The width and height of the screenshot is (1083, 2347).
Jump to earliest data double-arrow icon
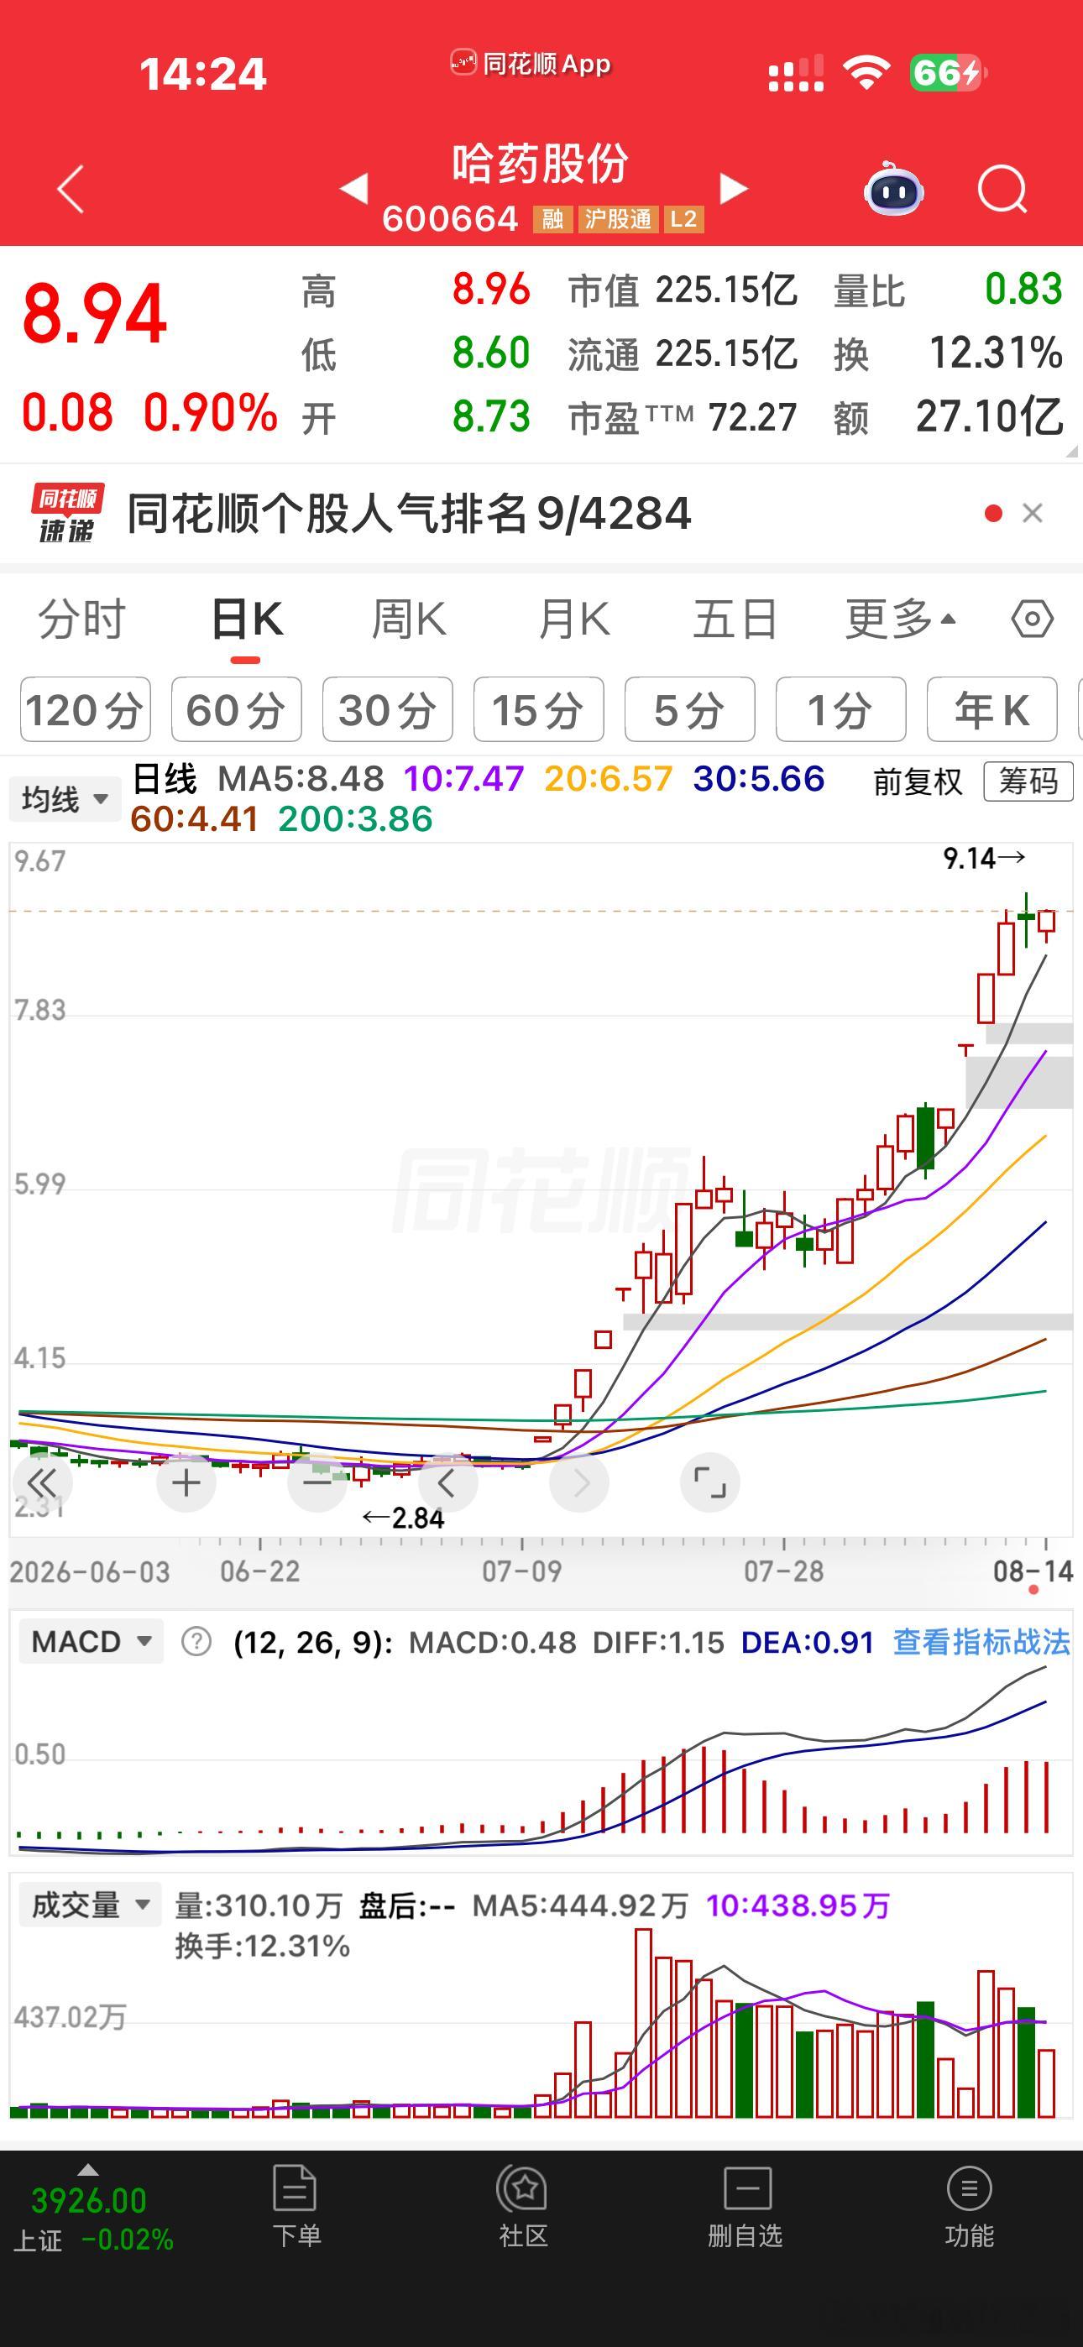click(42, 1482)
